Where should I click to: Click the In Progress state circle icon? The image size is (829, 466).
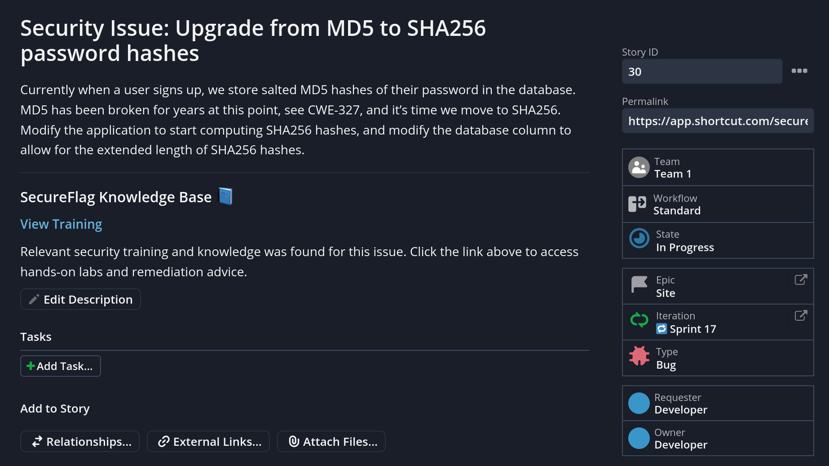639,238
